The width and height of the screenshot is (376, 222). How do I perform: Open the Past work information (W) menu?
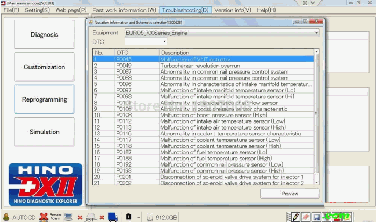point(124,10)
